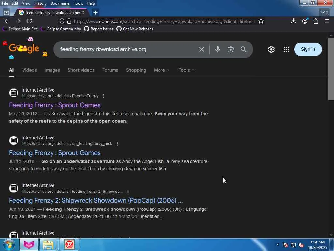This screenshot has height=251, width=334.
Task: Switch to Forums search results
Action: tap(110, 70)
